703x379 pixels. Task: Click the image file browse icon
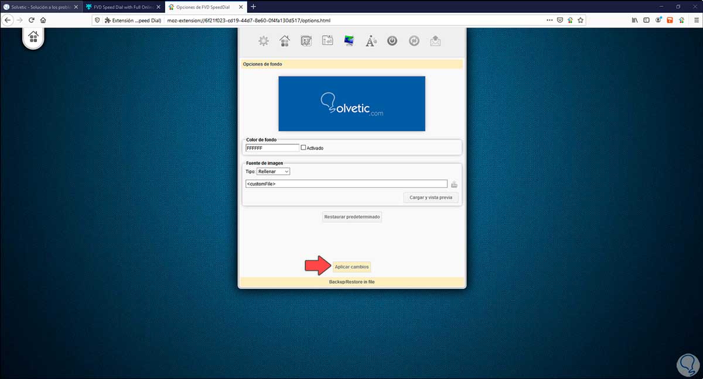[x=454, y=184]
